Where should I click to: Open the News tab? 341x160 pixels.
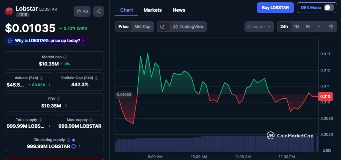point(179,10)
